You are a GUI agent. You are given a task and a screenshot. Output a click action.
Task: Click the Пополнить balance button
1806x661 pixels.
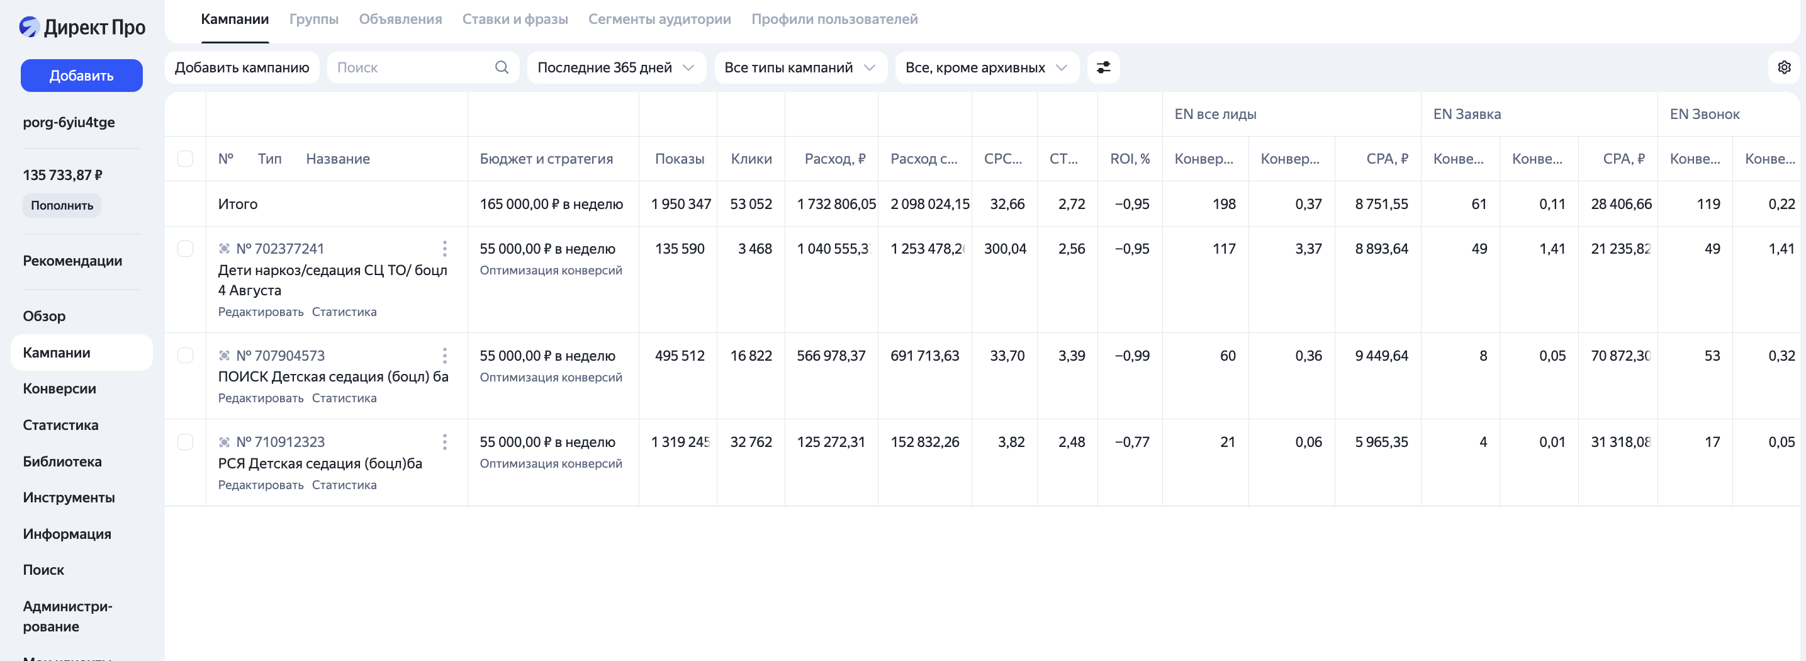[x=62, y=205]
